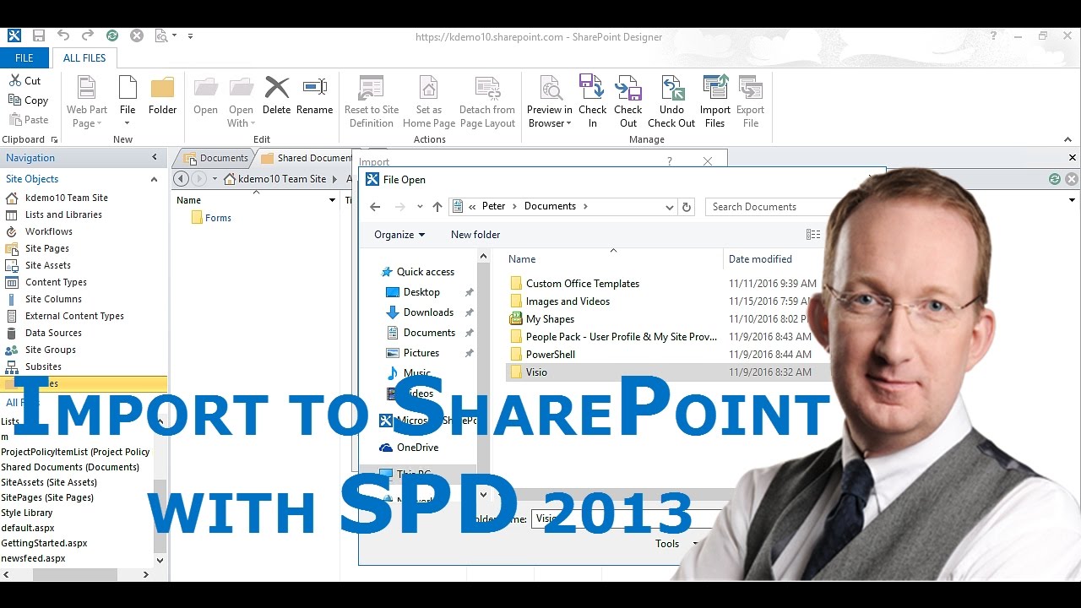Switch to the Shared Documents tab
This screenshot has height=608, width=1081.
click(307, 158)
